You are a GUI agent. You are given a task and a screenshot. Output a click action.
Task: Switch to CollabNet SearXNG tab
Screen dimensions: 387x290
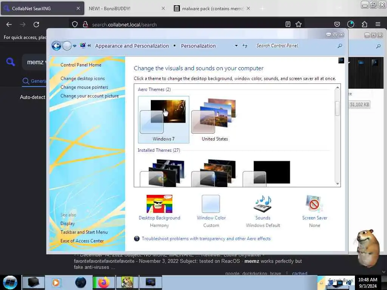(42, 8)
